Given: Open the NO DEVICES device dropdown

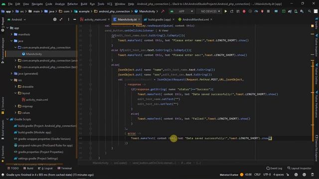Looking at the screenshot, I should 209,11.
